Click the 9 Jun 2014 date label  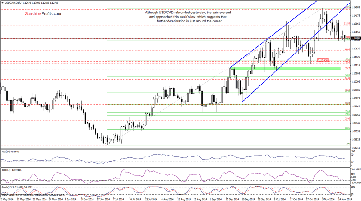pos(71,199)
